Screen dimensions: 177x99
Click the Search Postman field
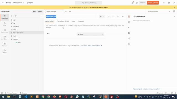coord(88,3)
